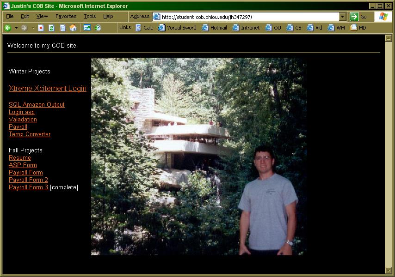Click the History toolbar icon

coord(98,28)
